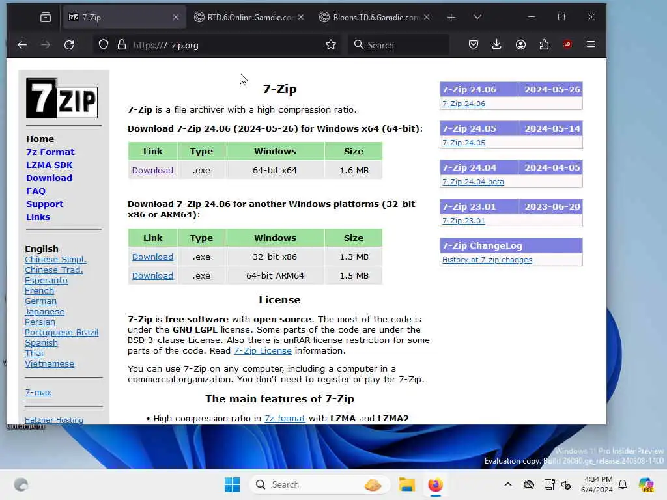Open History of 7-zip changes link
667x500 pixels.
[x=487, y=260]
